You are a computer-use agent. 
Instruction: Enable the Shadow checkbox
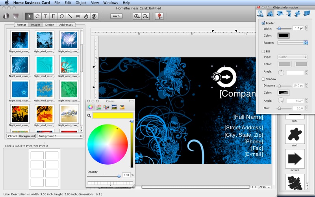[263, 79]
